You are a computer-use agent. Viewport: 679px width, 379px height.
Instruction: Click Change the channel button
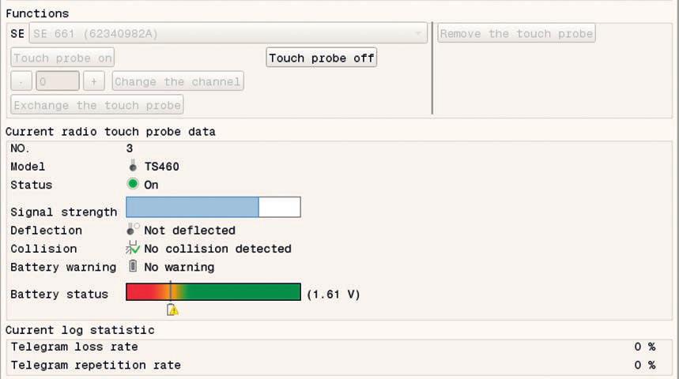[178, 81]
